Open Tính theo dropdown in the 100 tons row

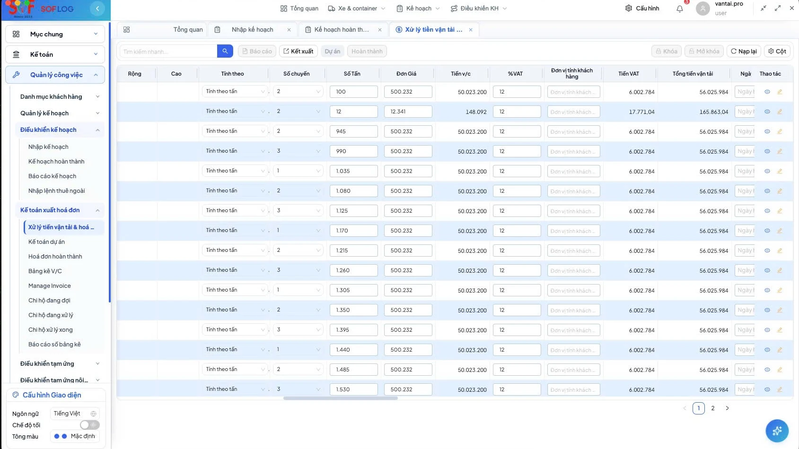pyautogui.click(x=235, y=91)
